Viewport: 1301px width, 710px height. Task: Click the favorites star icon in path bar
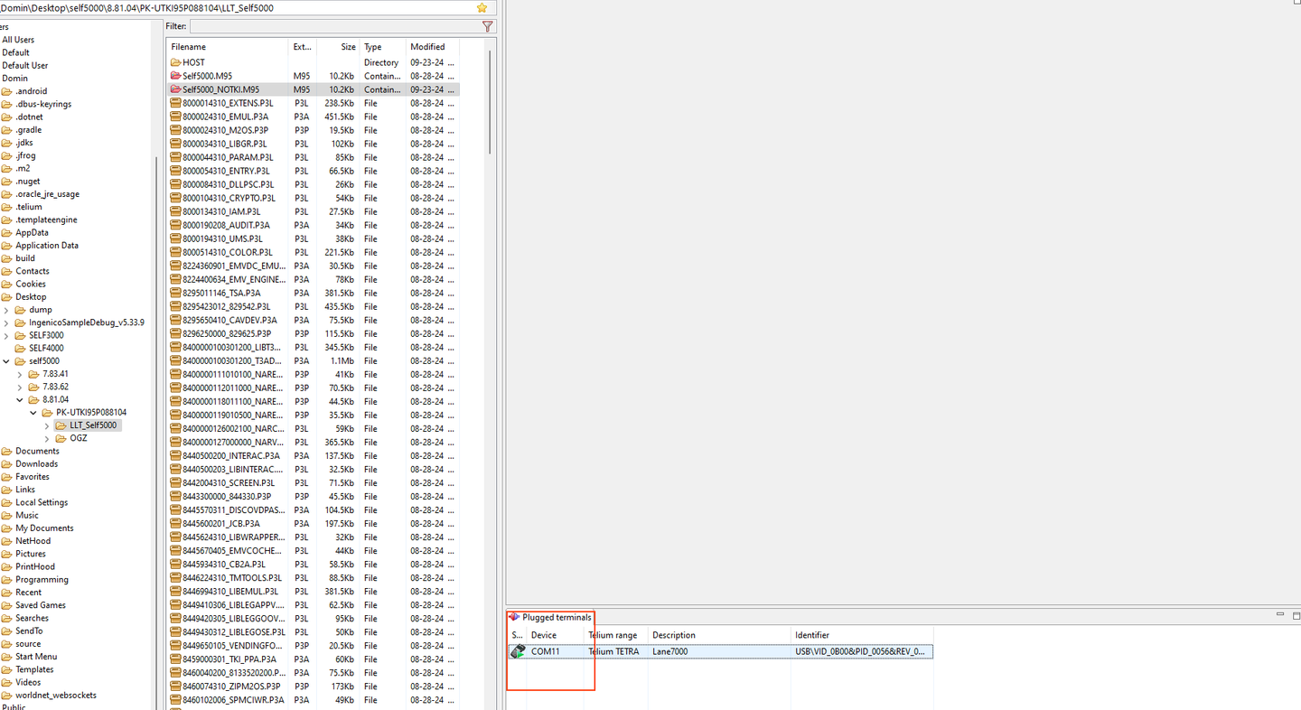482,7
